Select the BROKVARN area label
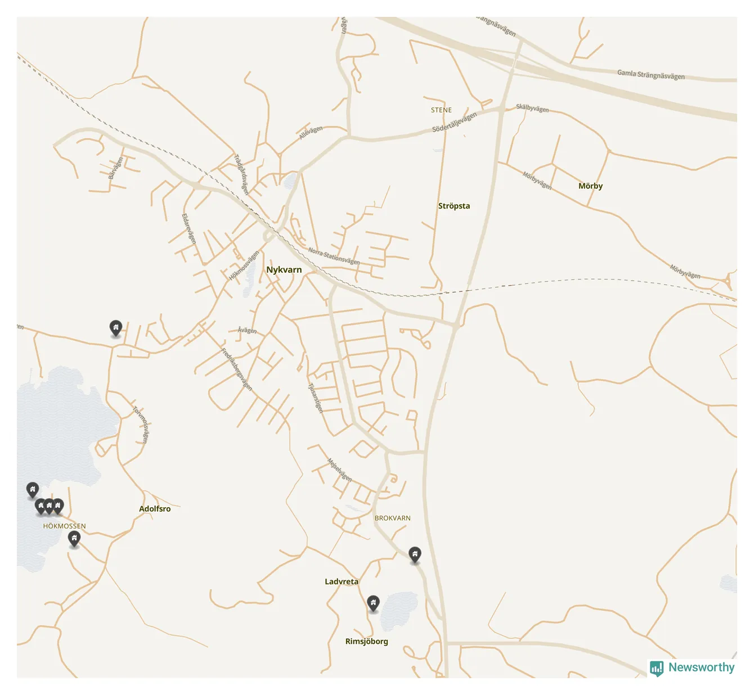The width and height of the screenshot is (754, 695). tap(392, 518)
